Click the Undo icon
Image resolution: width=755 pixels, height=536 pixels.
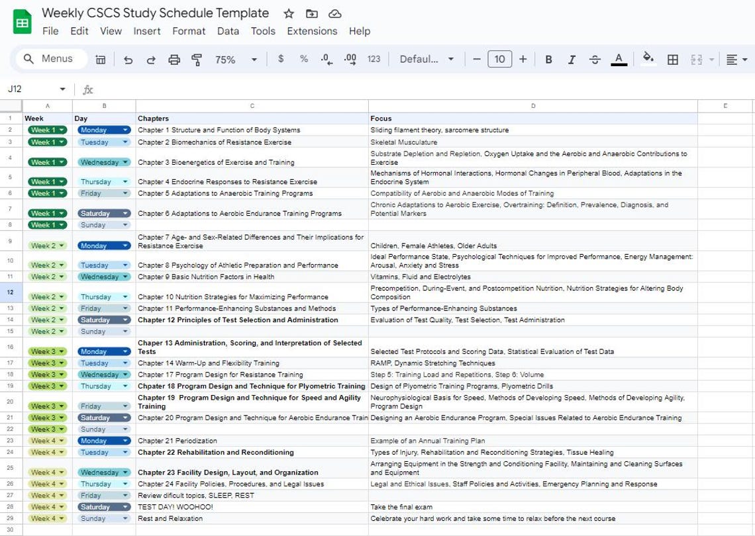pos(127,59)
